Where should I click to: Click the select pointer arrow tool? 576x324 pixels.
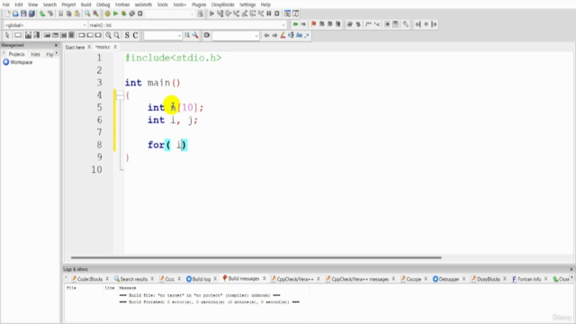pyautogui.click(x=7, y=35)
